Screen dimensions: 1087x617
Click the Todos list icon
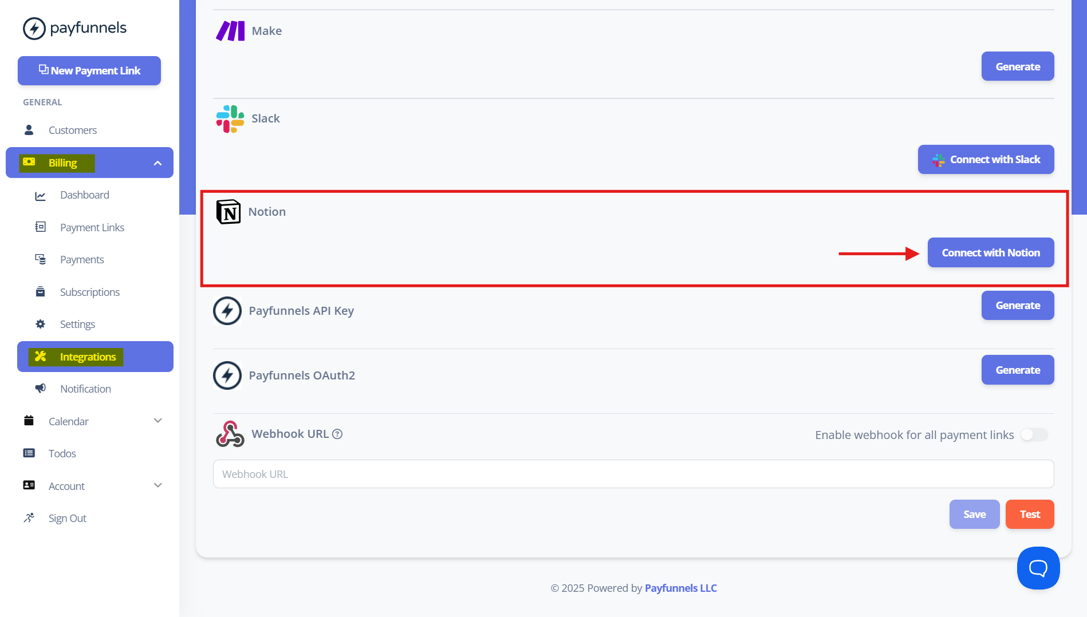pos(29,453)
